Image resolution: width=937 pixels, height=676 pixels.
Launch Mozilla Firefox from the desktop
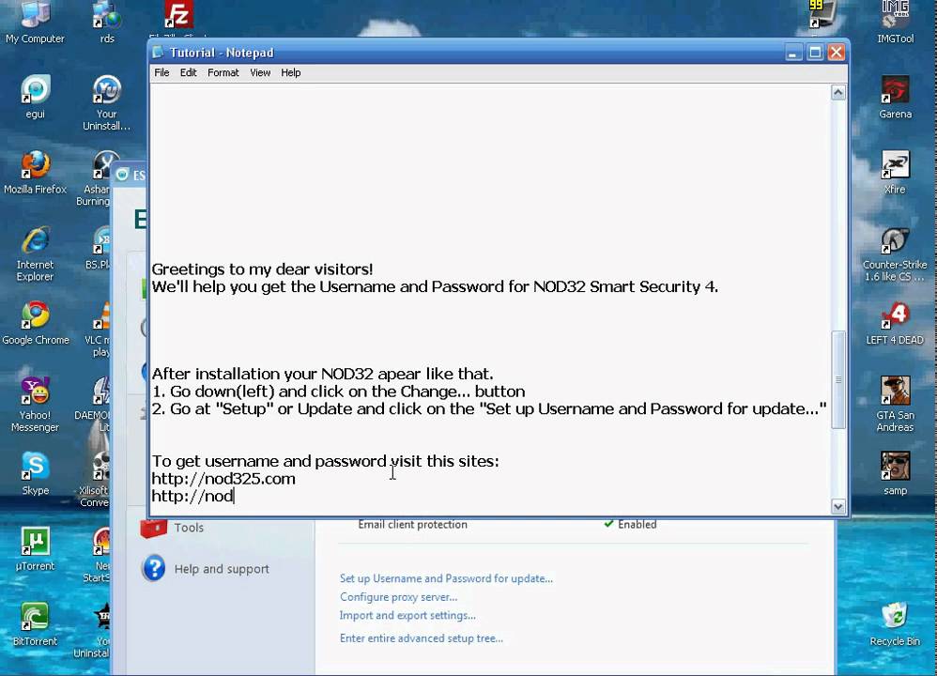pos(36,172)
